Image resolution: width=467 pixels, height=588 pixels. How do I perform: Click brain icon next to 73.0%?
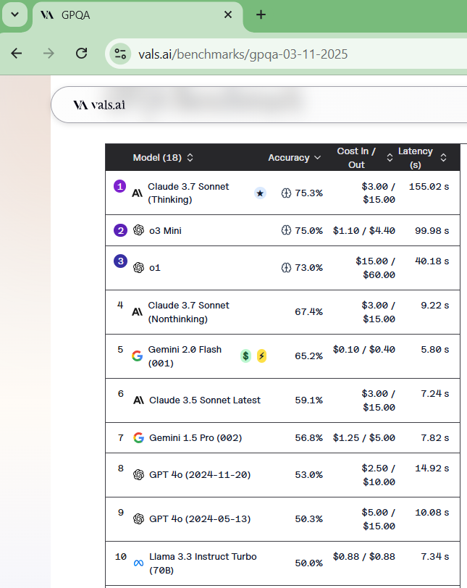(x=286, y=267)
